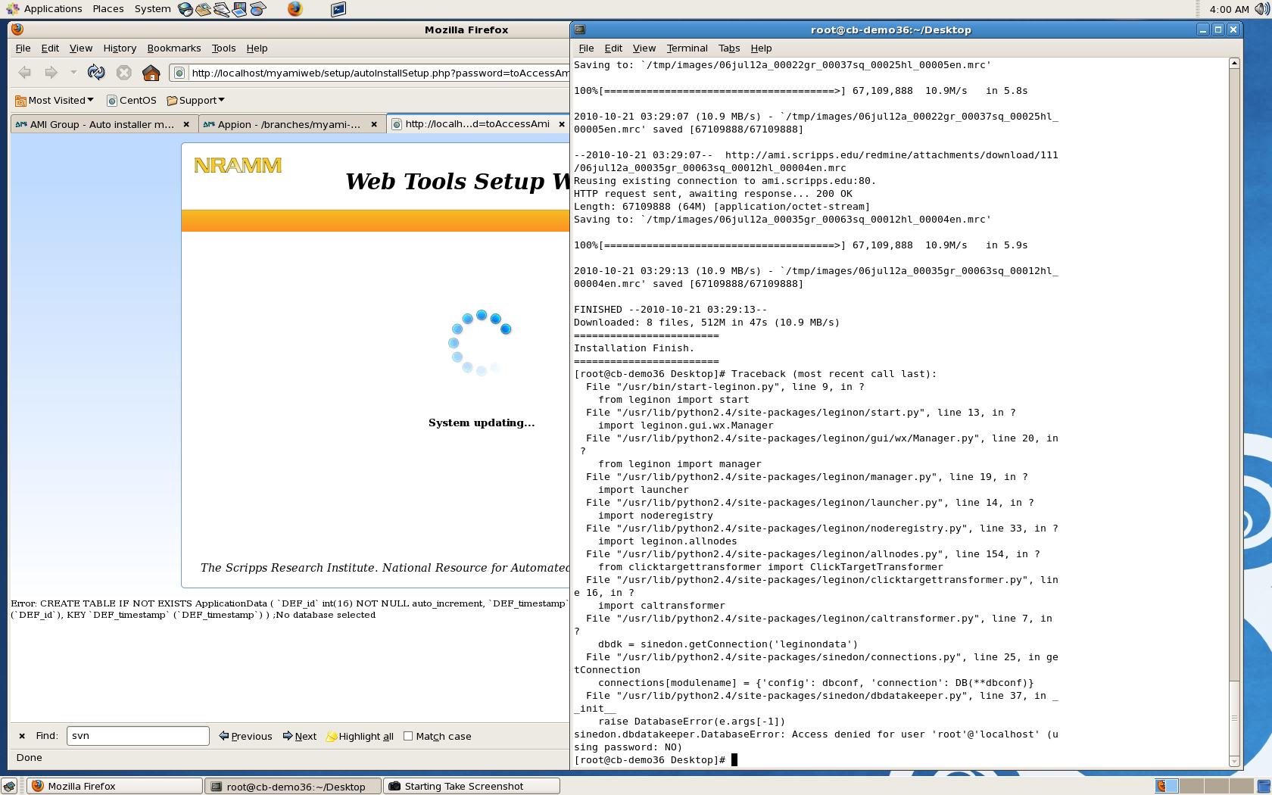Screen dimensions: 1272x795
Task: Toggle Highlight all in Find bar
Action: point(360,736)
